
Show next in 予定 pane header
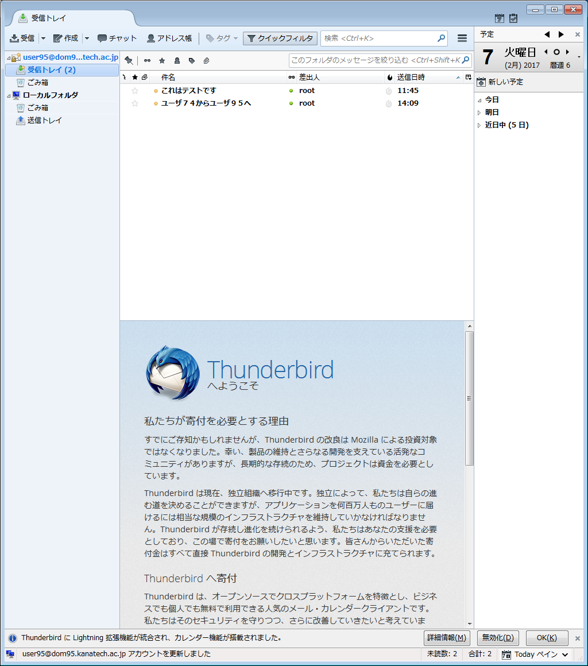pos(561,34)
